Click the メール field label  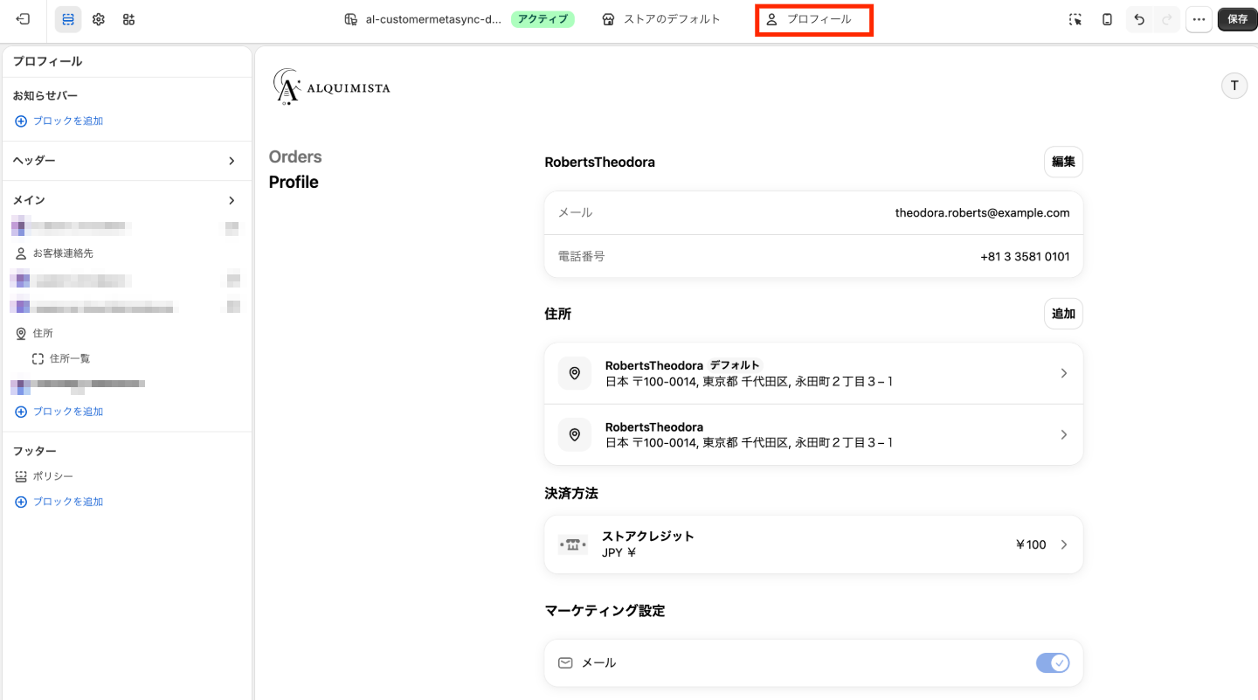coord(575,212)
